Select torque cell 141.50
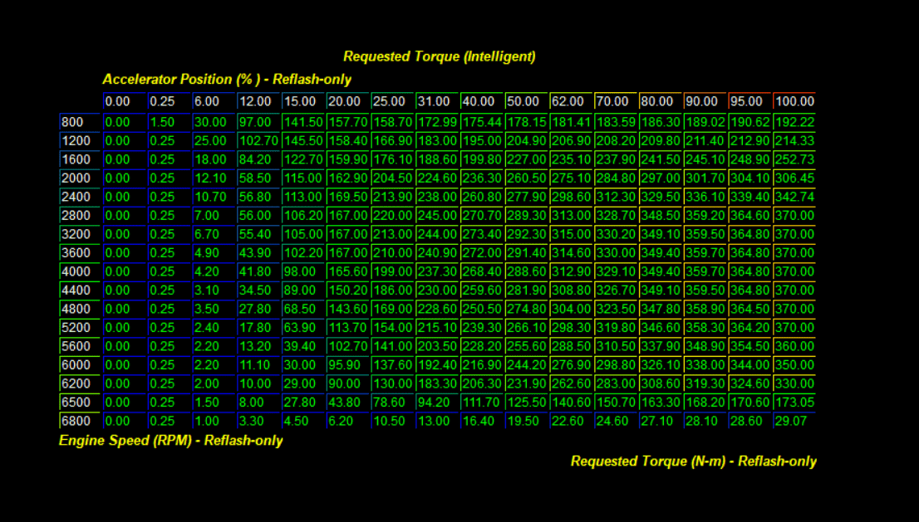The width and height of the screenshot is (919, 522). [303, 122]
